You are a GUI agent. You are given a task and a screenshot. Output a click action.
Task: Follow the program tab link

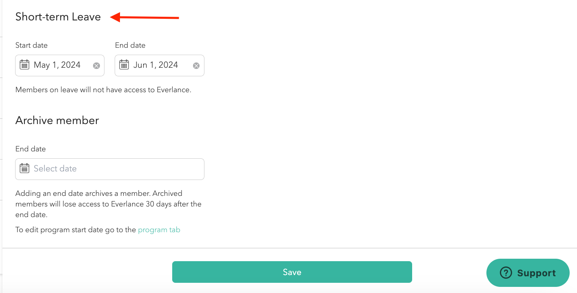[159, 230]
